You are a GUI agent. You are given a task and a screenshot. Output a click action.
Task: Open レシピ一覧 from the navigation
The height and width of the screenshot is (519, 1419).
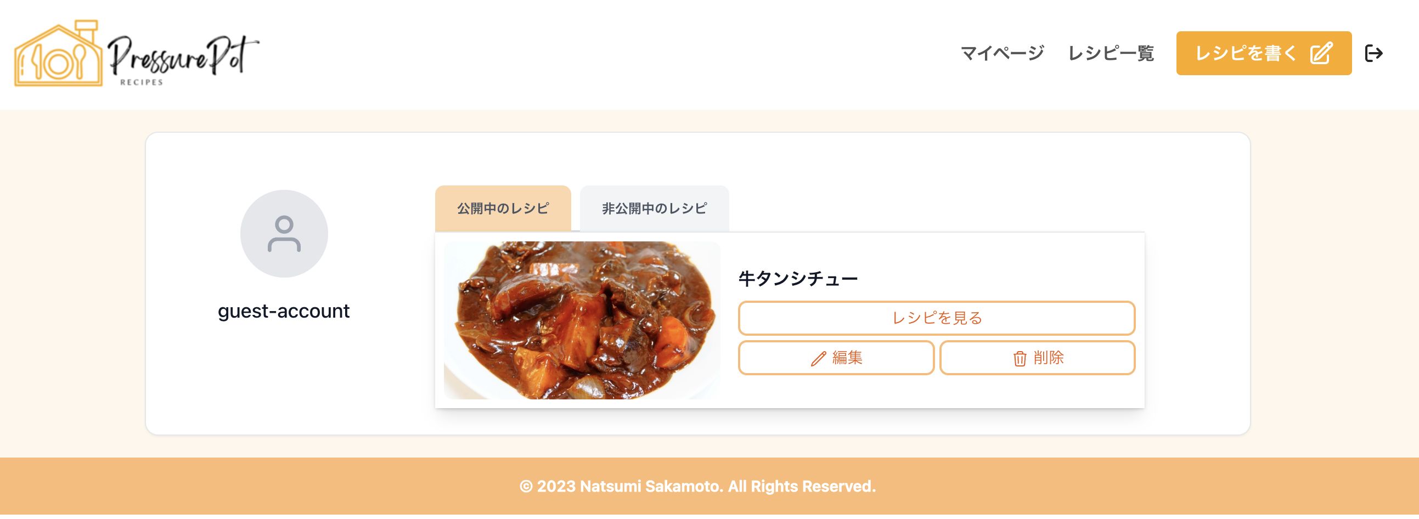click(1111, 53)
